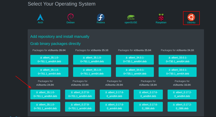The width and height of the screenshot is (216, 117).
Task: Download xUbuntu 16.04 albert_0.17.2 amd64.deb
Action: tap(182, 95)
